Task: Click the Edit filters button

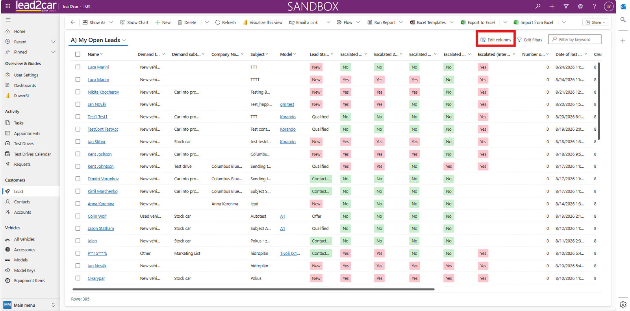Action: coord(530,40)
